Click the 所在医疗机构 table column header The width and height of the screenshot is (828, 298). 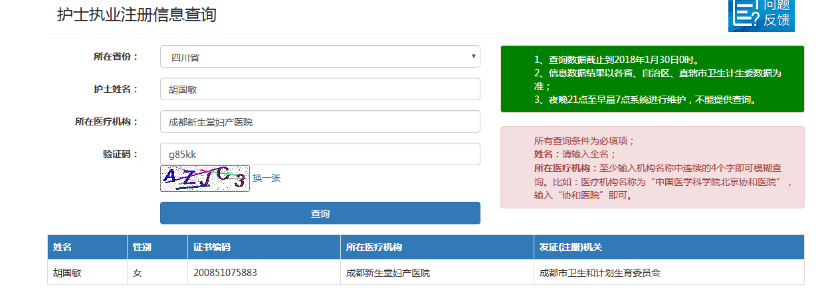tap(373, 248)
